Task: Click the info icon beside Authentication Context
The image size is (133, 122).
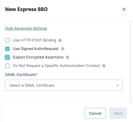Action: point(104,66)
